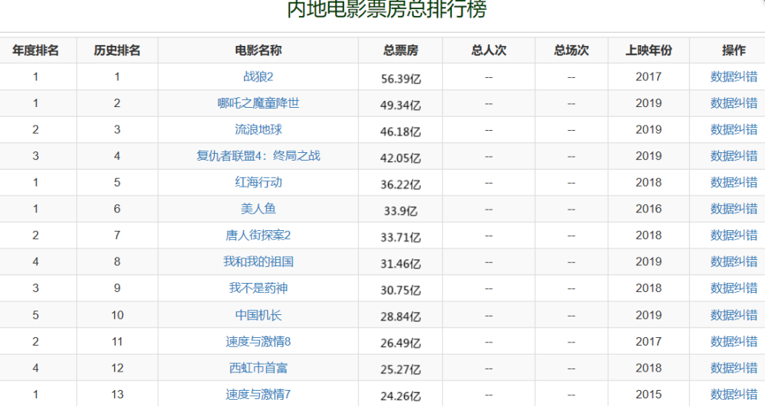Click the 历史排名 column header
The image size is (765, 406).
click(x=117, y=50)
